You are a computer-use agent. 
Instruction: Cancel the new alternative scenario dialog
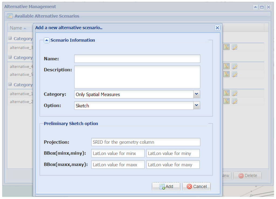click(x=196, y=186)
